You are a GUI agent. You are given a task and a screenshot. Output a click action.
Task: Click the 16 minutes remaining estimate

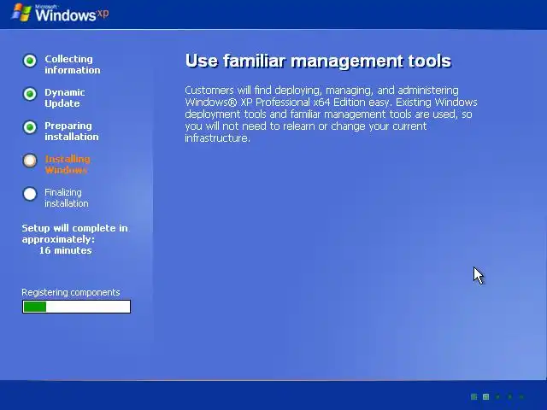(x=65, y=250)
